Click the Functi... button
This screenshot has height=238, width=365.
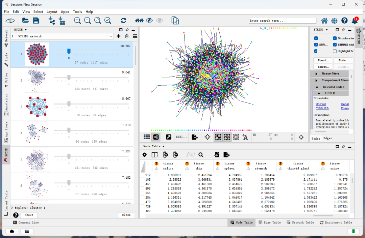point(323,60)
